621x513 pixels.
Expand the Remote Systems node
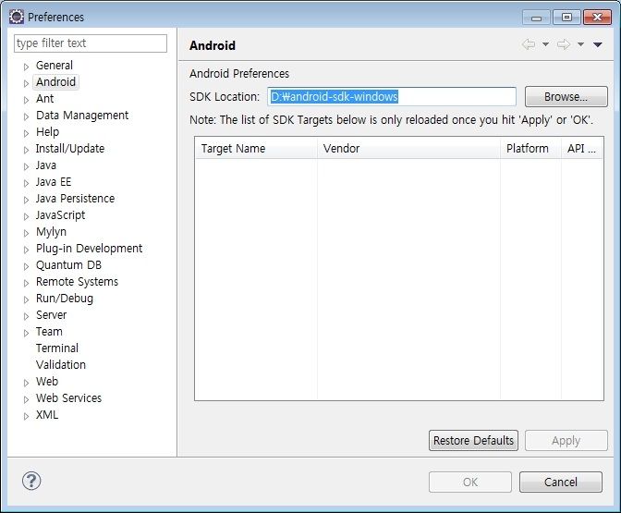pos(26,283)
